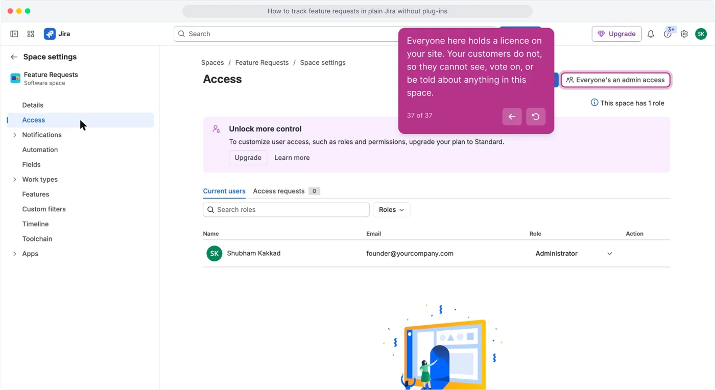
Task: Click the info icon beside role count
Action: [594, 103]
